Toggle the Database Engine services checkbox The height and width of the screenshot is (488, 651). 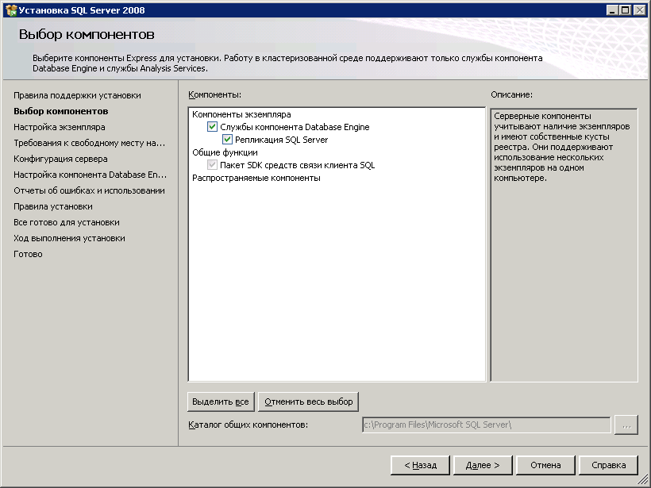click(212, 127)
